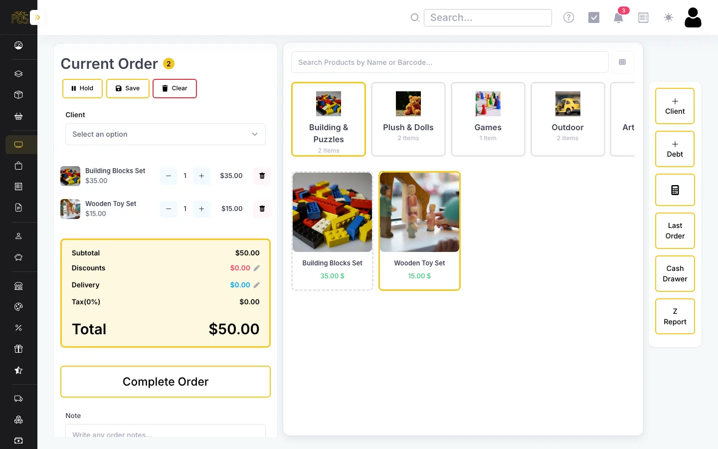Increase Building Blocks Set quantity
718x449 pixels.
(201, 176)
